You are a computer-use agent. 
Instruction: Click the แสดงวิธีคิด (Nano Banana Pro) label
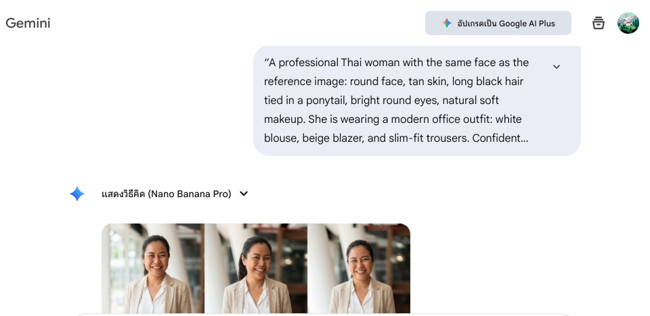[166, 194]
